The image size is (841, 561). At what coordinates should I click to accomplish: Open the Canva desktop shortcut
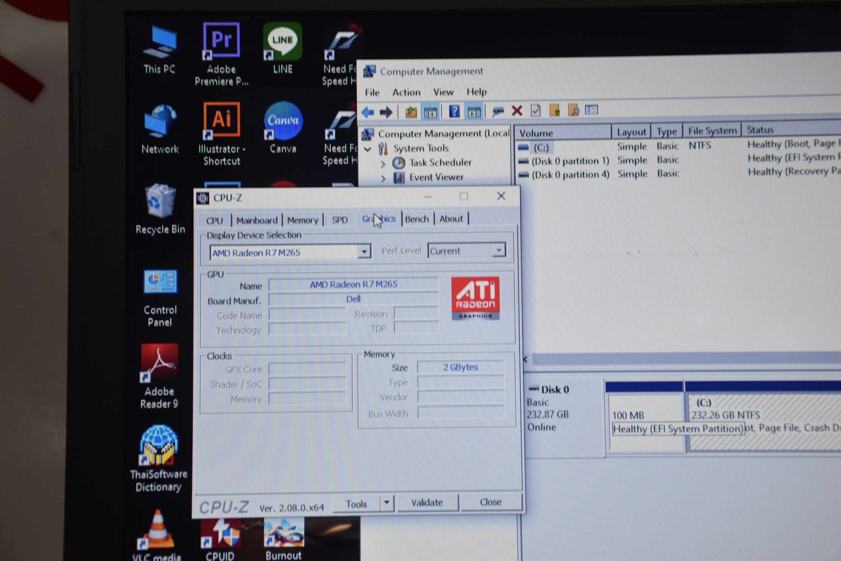click(283, 128)
